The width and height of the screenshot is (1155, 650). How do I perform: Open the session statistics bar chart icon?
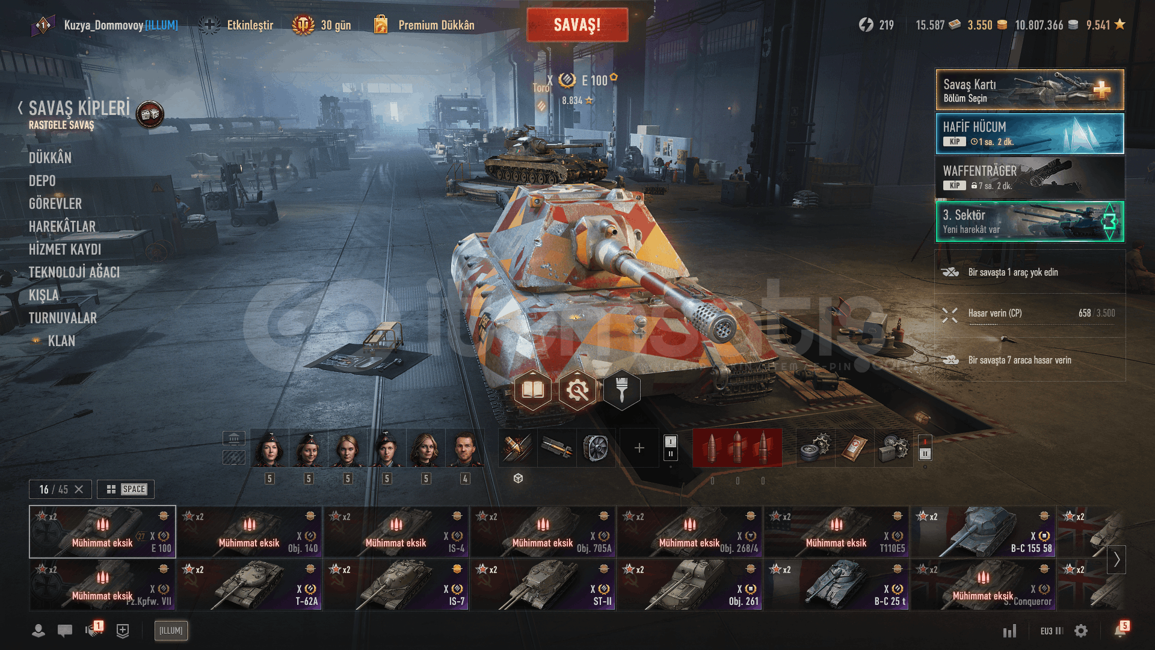(1009, 631)
